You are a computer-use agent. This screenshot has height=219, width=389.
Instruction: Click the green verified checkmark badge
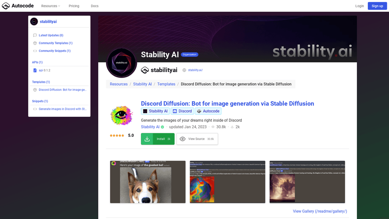click(162, 127)
